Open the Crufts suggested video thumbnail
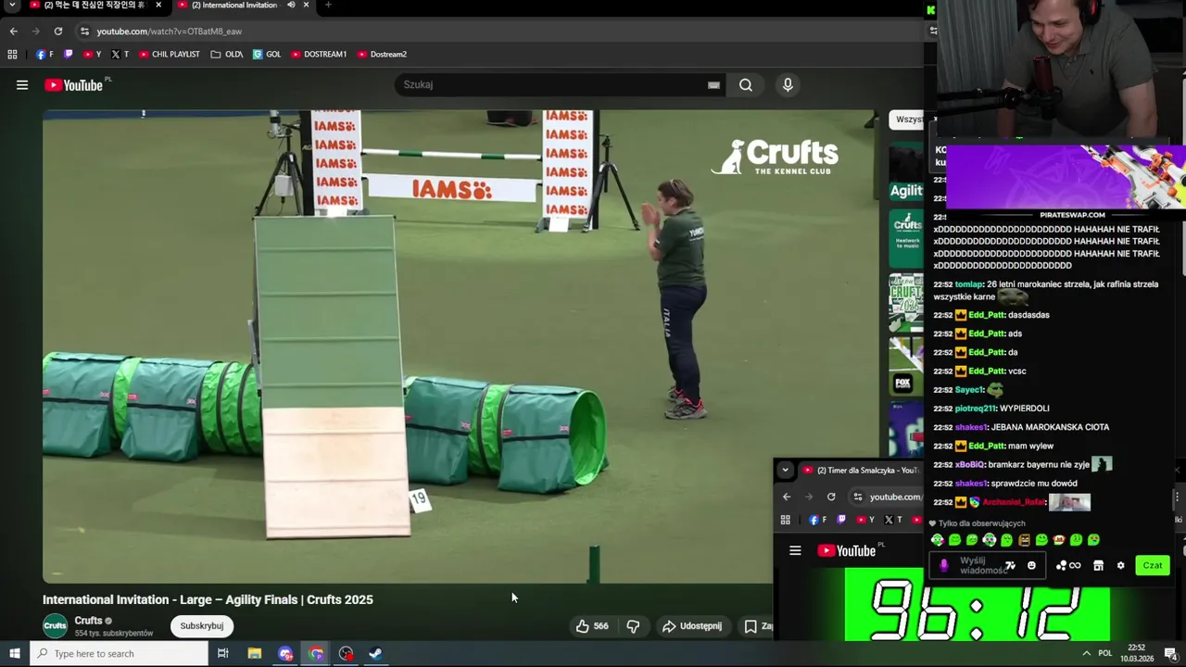1186x667 pixels. 906,240
